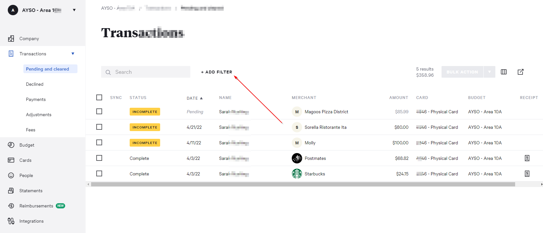The width and height of the screenshot is (543, 233).
Task: Open Cards from the sidebar
Action: [25, 160]
